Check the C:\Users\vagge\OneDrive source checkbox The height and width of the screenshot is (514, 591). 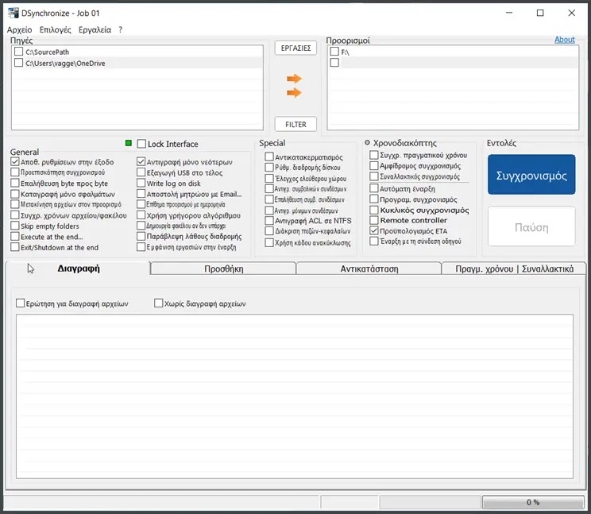pyautogui.click(x=19, y=63)
